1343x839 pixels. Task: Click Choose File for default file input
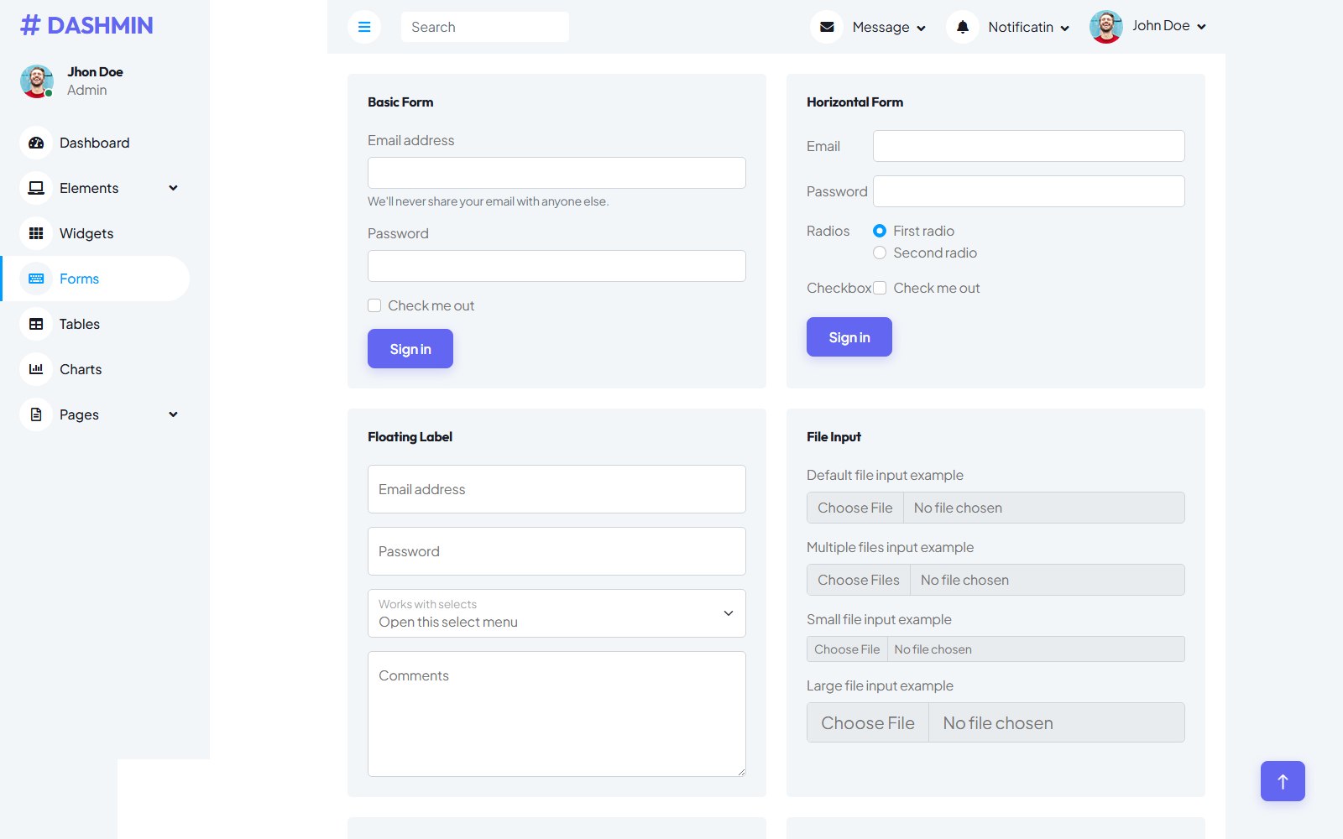pyautogui.click(x=855, y=508)
